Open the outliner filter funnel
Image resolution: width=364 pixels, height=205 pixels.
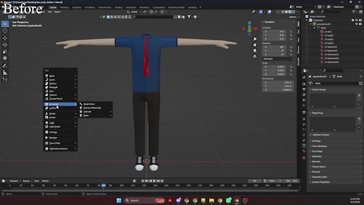[x=354, y=12]
